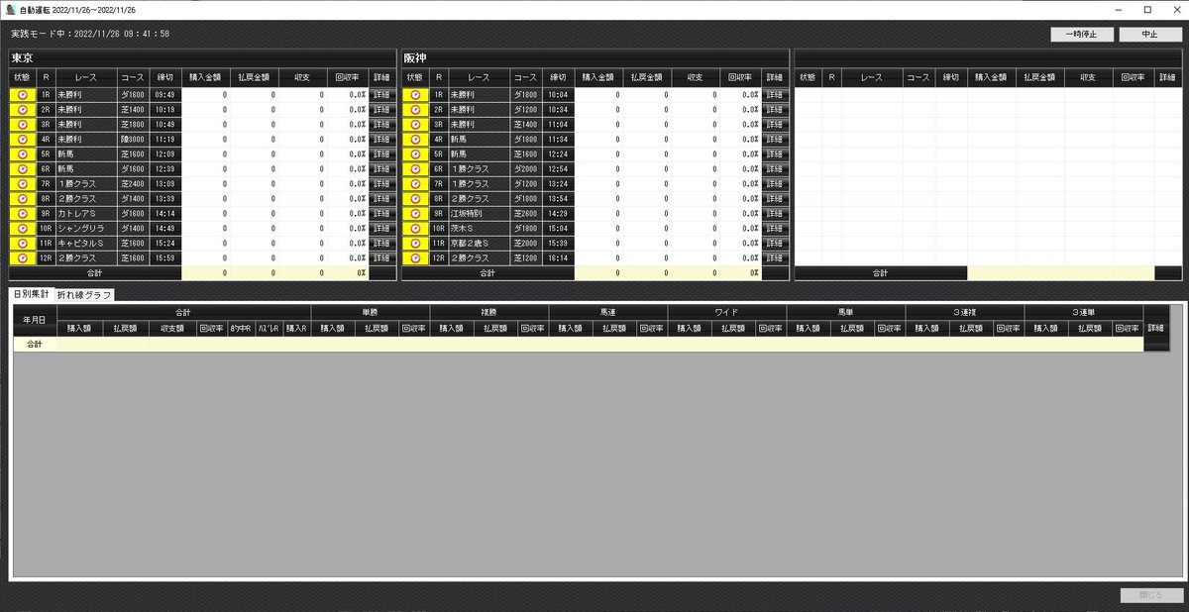Viewport: 1189px width, 612px height.
Task: Open 詳細 for 東京 7R 1勝クラス
Action: tap(381, 184)
